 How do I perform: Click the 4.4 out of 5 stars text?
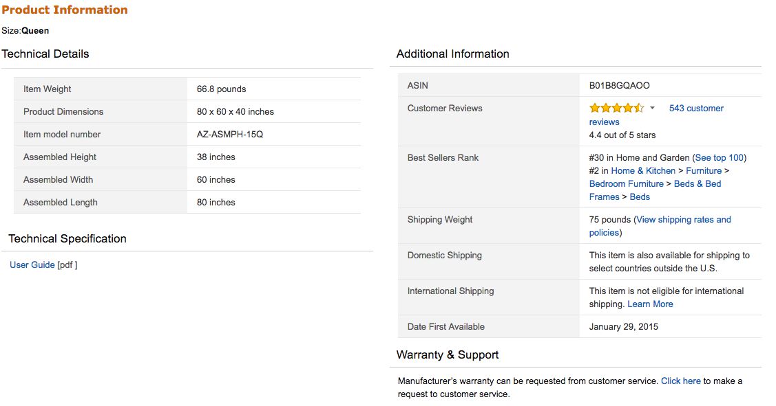622,135
